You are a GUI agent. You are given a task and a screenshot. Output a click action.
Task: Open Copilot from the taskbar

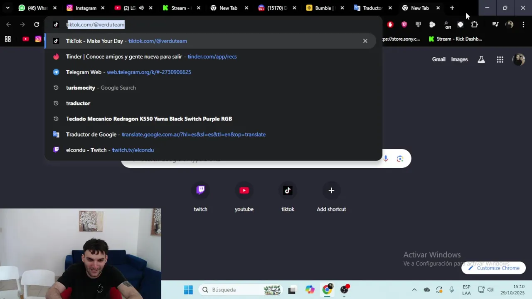pos(310,290)
